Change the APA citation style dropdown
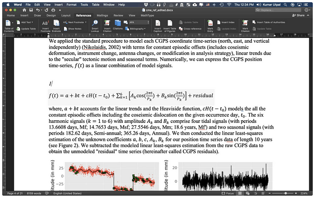316x199 pixels. (x=139, y=23)
